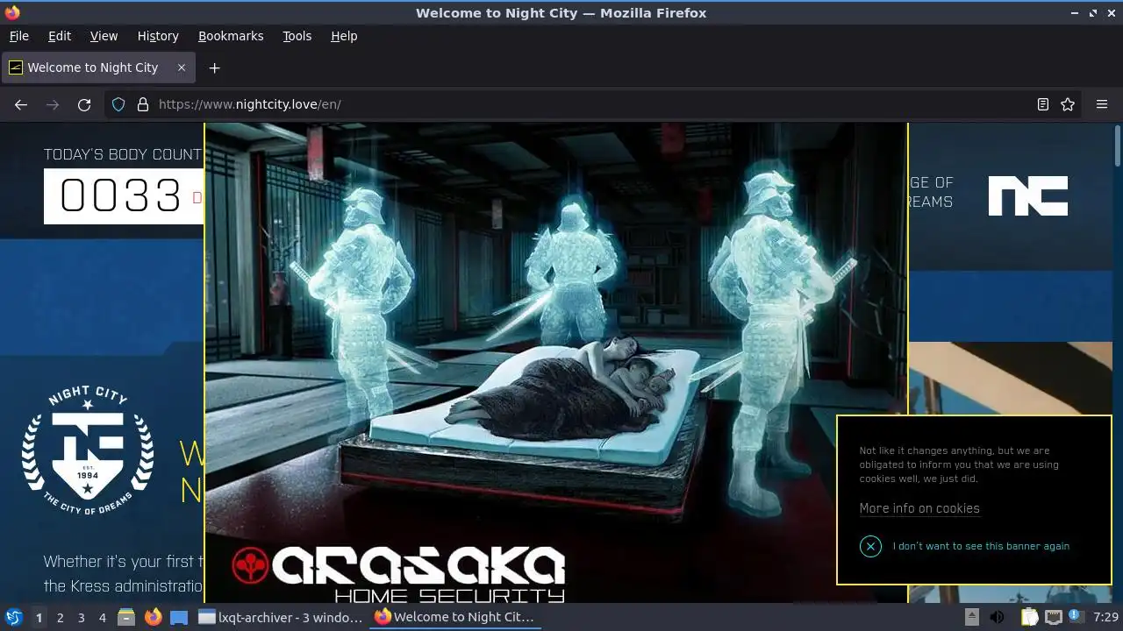
Task: Open the View menu
Action: pyautogui.click(x=104, y=36)
